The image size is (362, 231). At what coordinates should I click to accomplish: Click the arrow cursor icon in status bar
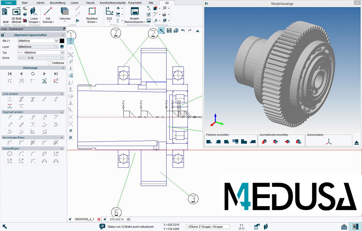[x=4, y=227]
